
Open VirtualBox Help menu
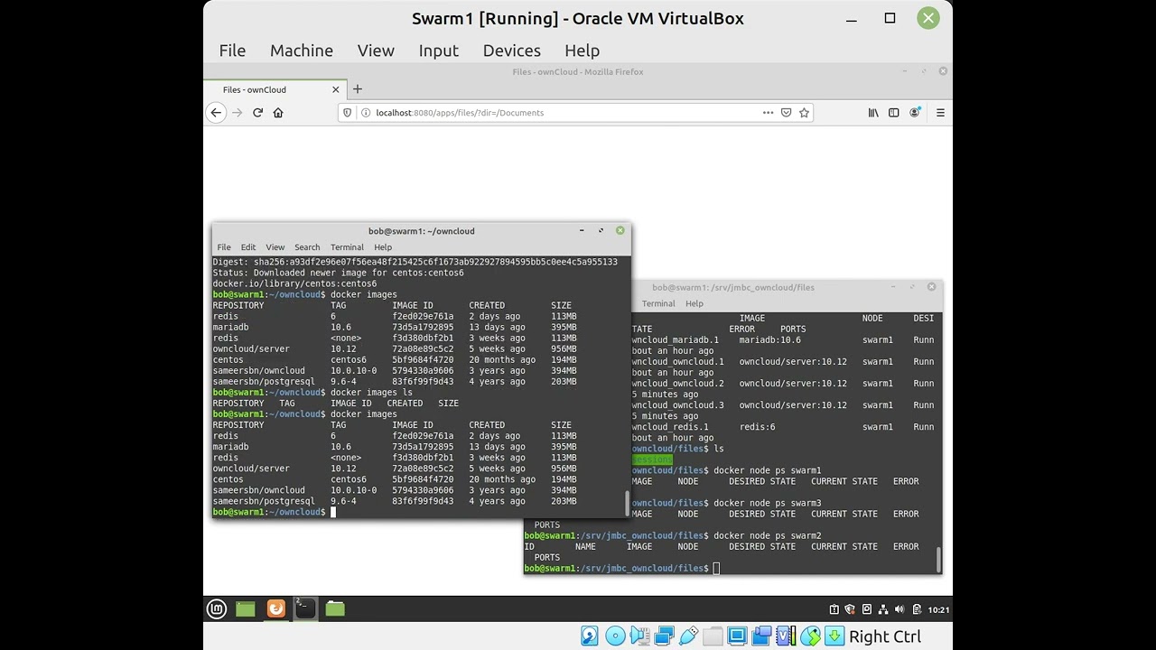(x=583, y=51)
